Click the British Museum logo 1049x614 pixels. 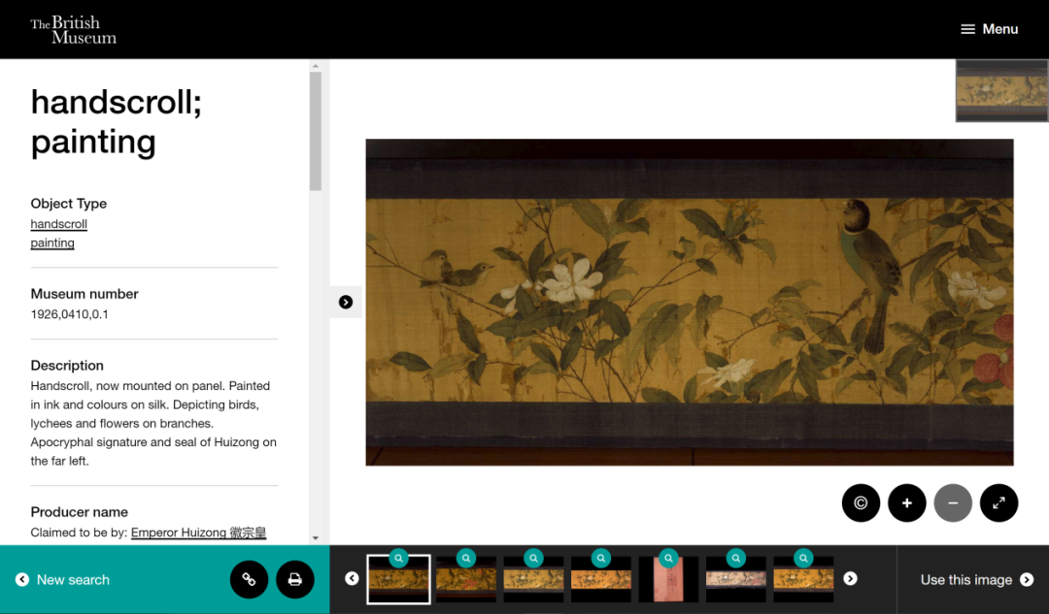73,30
